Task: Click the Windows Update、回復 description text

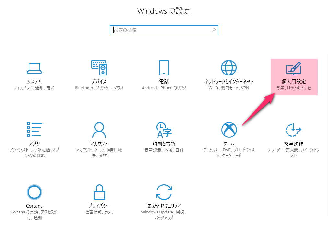Action: pyautogui.click(x=164, y=215)
